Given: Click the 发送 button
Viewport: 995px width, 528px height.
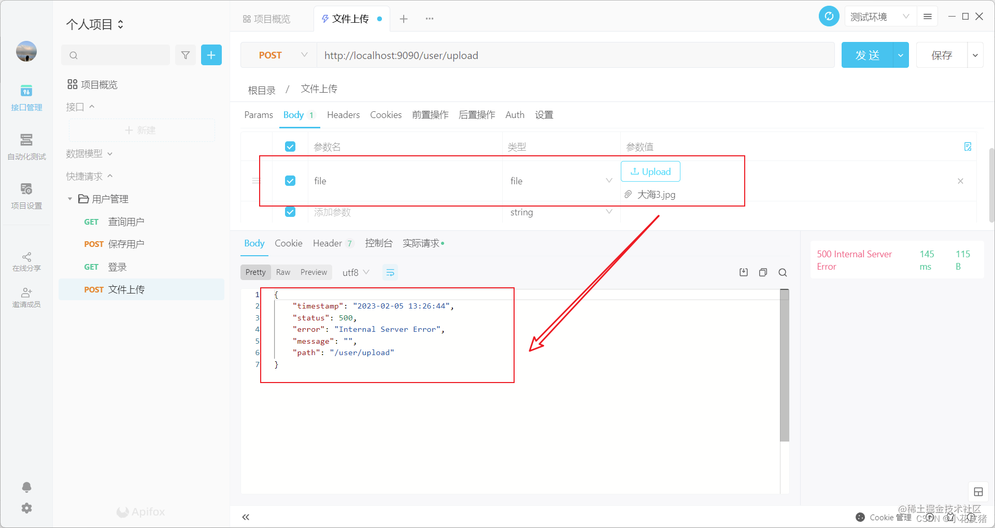Looking at the screenshot, I should click(x=868, y=55).
